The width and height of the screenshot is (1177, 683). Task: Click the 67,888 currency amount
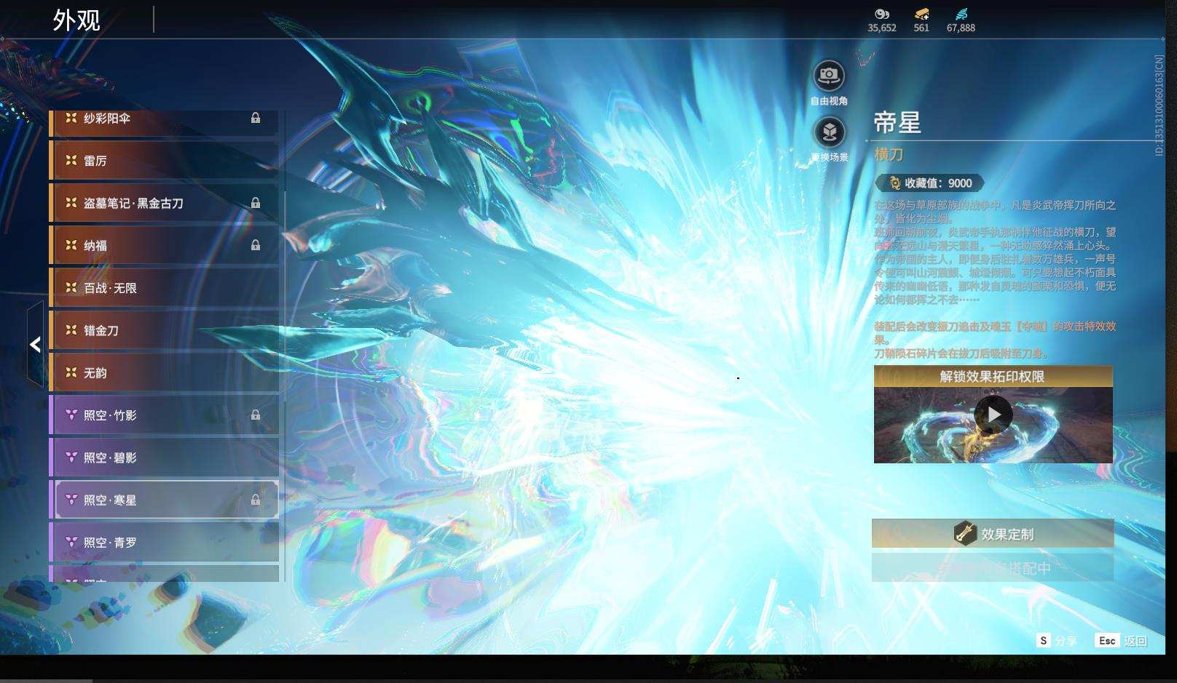961,28
